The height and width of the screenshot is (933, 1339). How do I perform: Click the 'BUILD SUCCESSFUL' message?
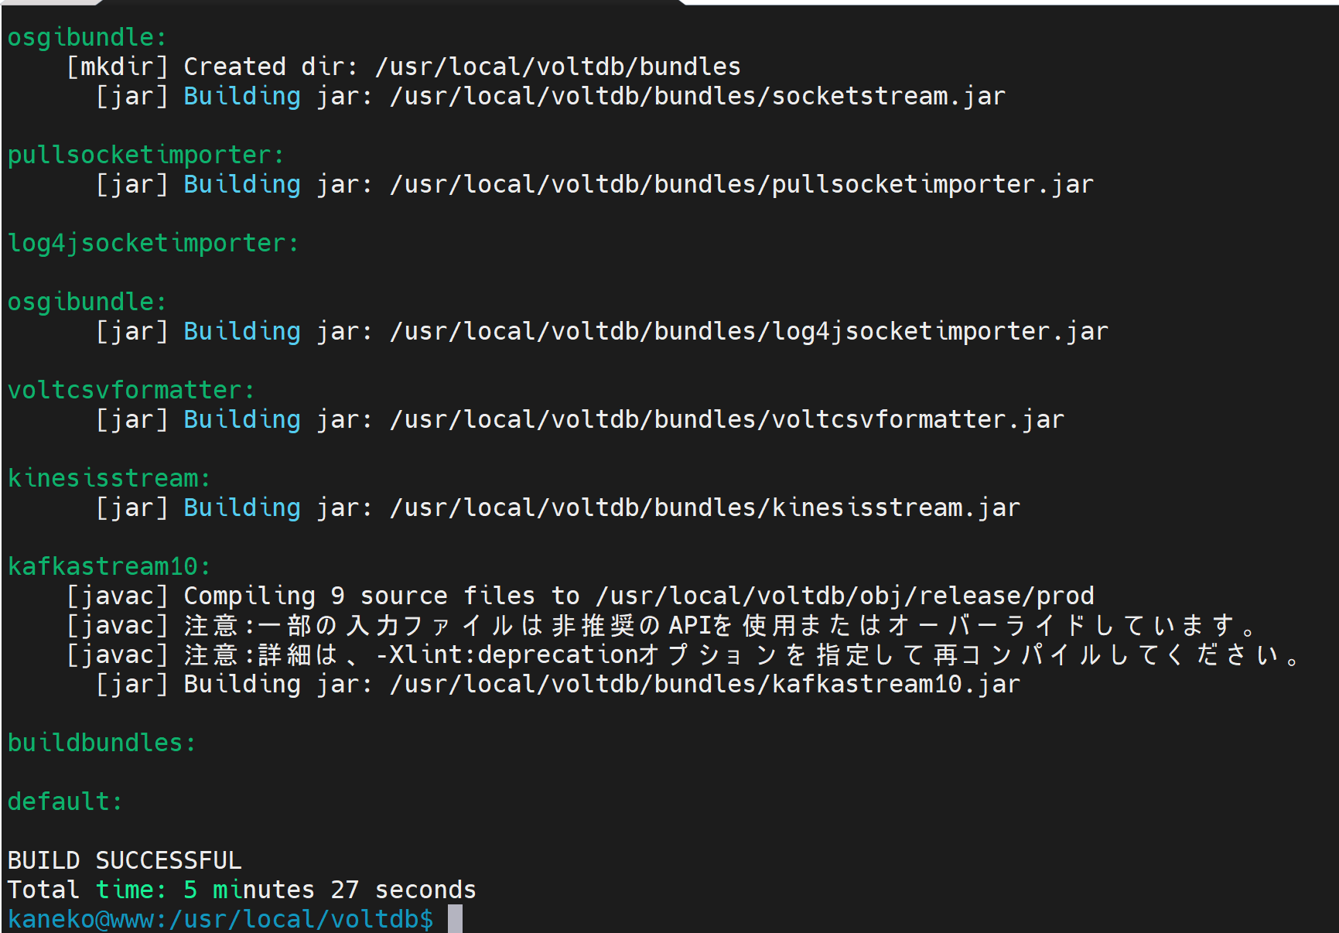124,860
